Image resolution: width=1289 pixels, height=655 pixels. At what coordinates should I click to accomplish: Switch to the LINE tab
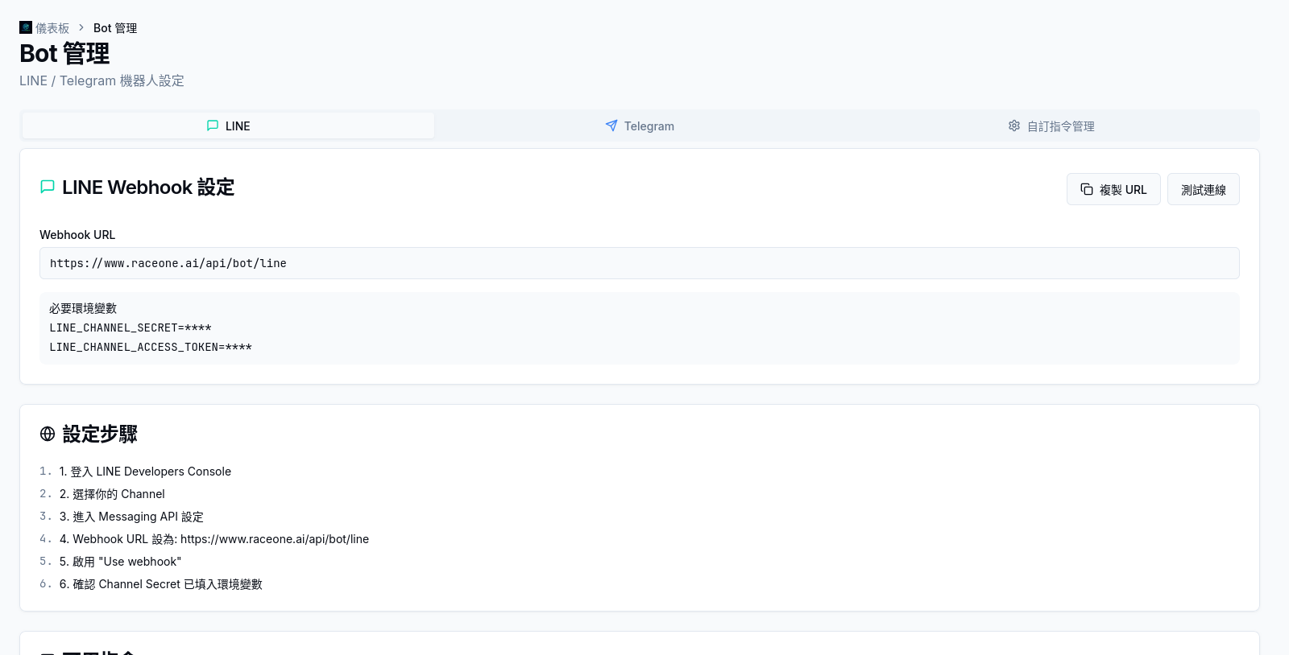pos(229,126)
